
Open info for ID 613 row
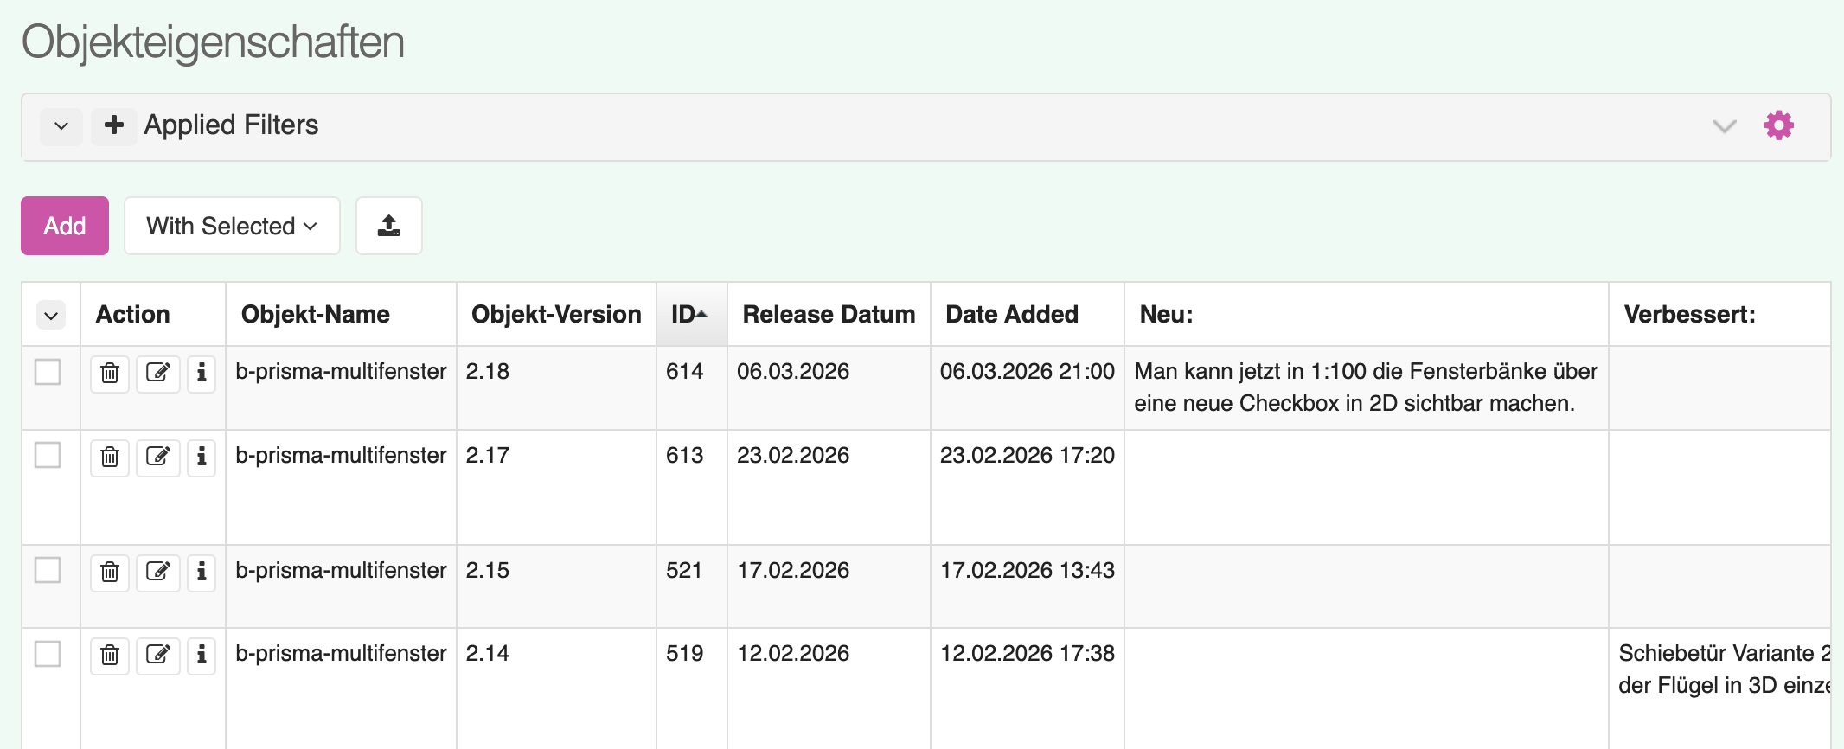pyautogui.click(x=202, y=457)
